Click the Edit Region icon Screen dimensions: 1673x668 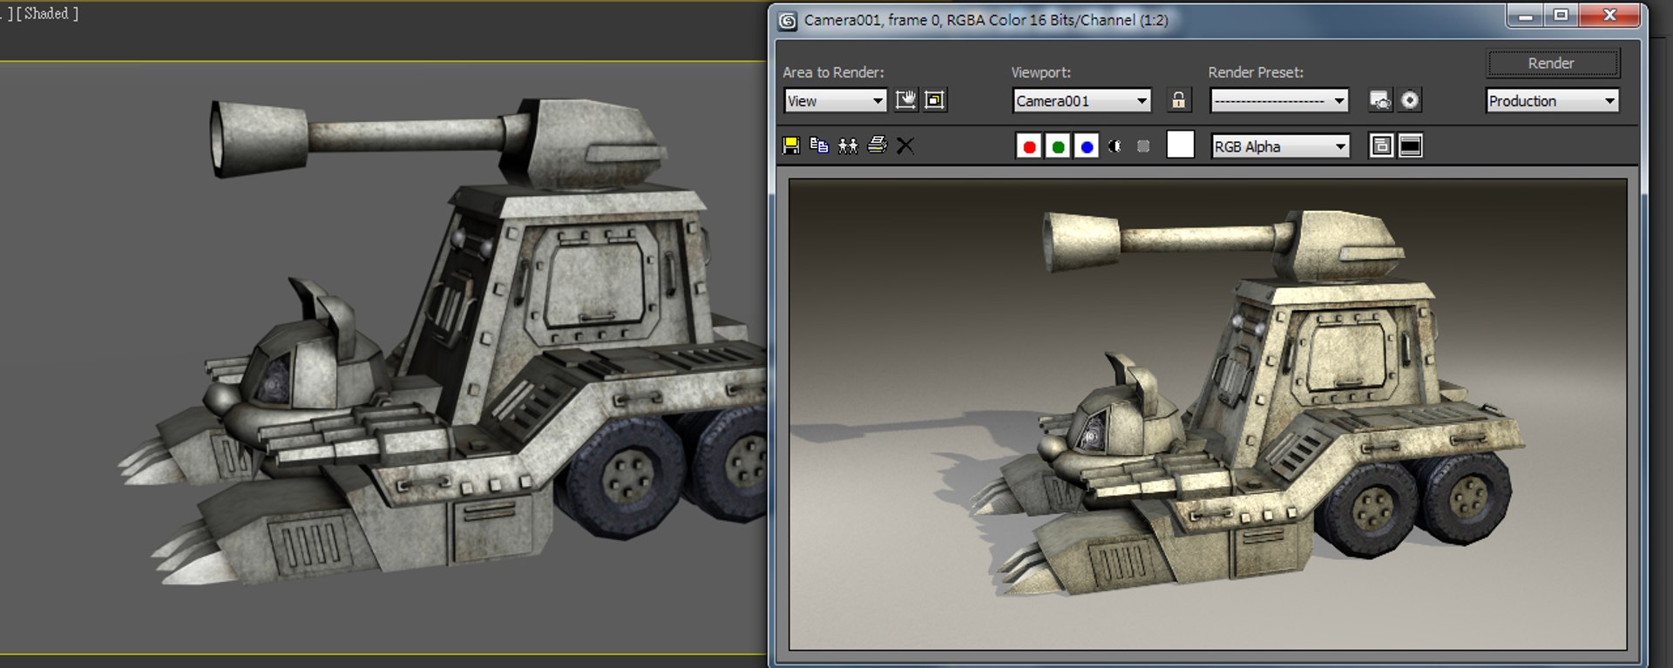(906, 100)
